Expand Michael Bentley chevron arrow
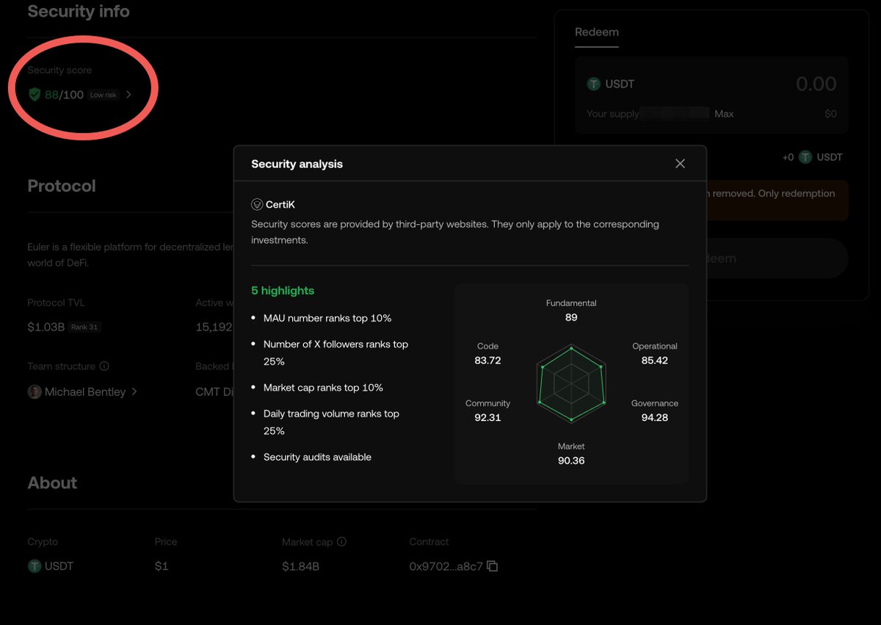 point(134,392)
